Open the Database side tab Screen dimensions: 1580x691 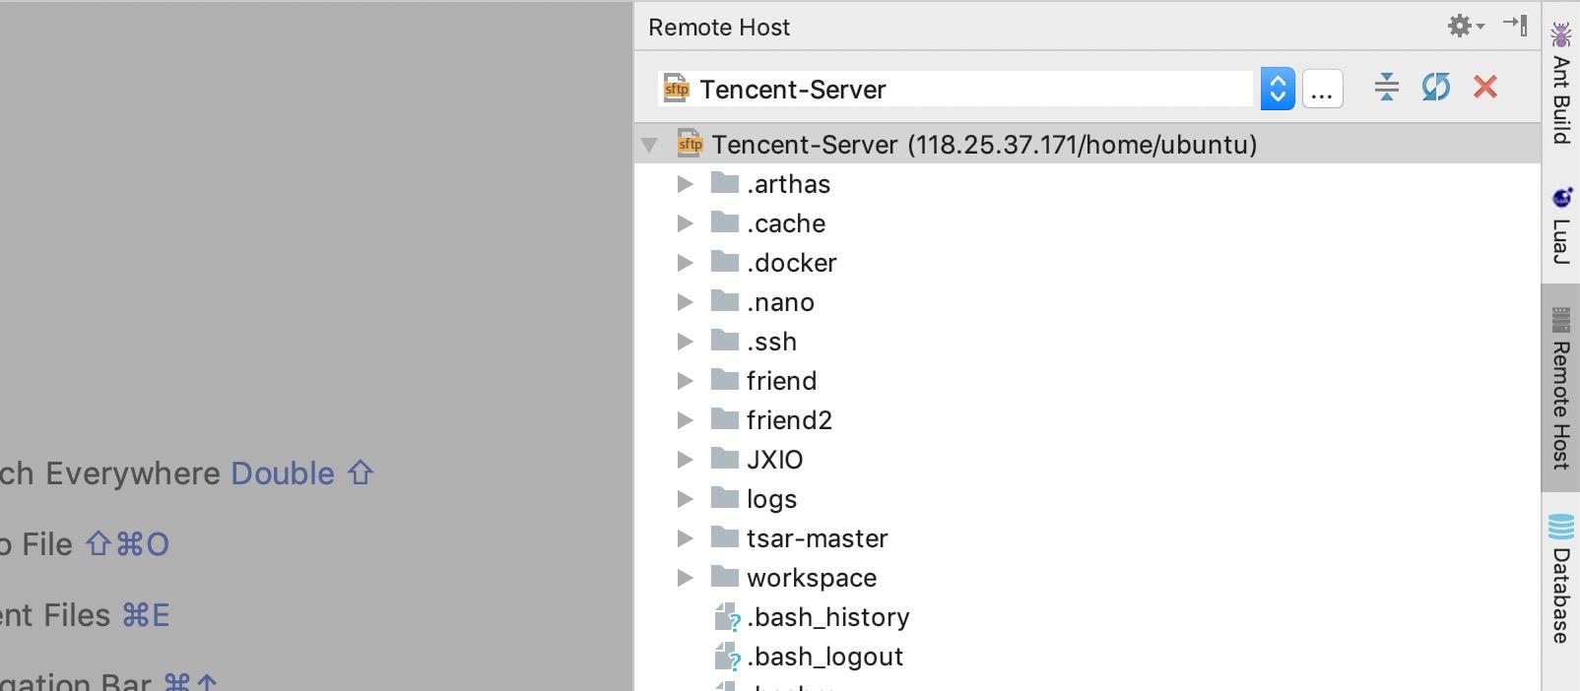click(1561, 579)
